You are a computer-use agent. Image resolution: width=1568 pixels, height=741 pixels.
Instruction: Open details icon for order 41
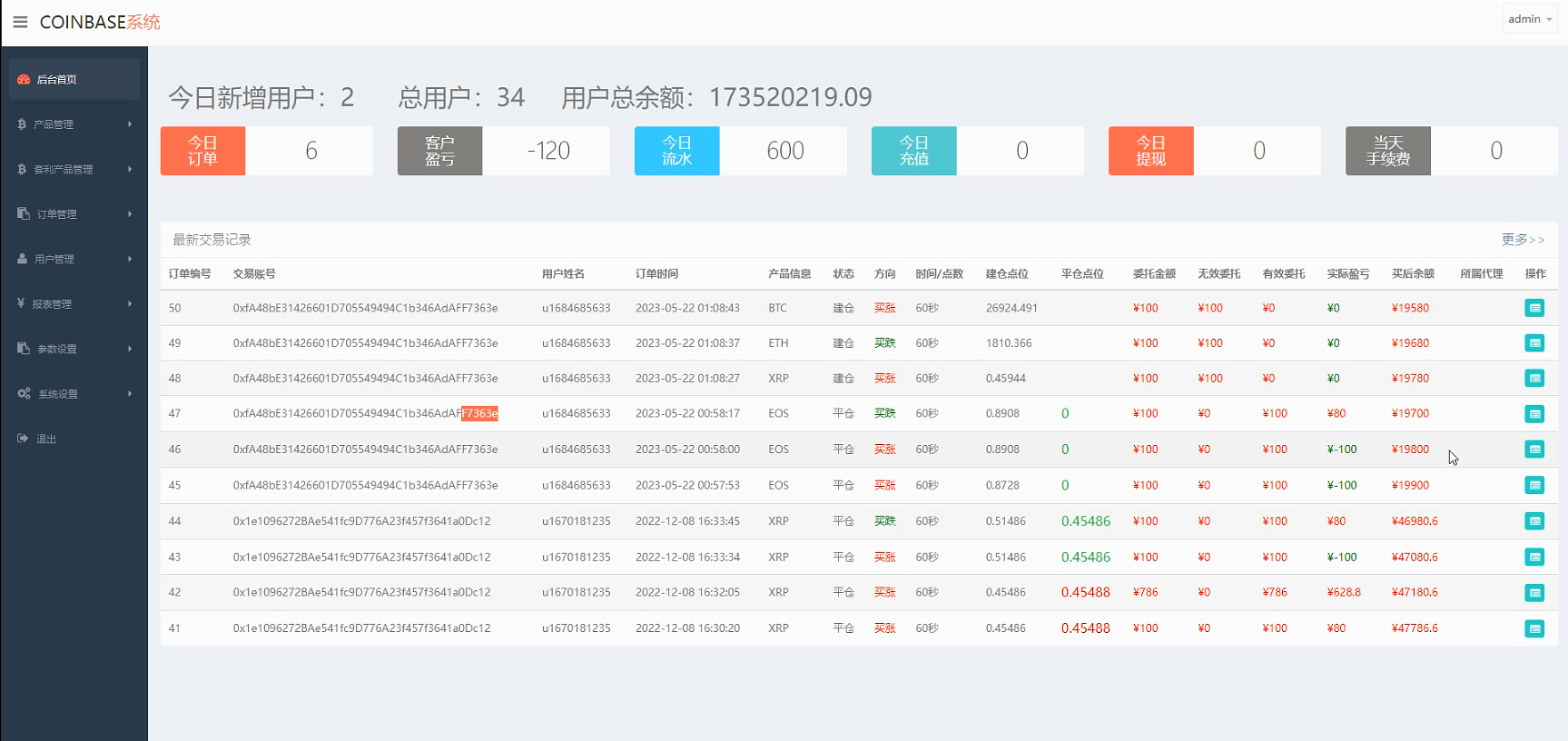(1534, 628)
